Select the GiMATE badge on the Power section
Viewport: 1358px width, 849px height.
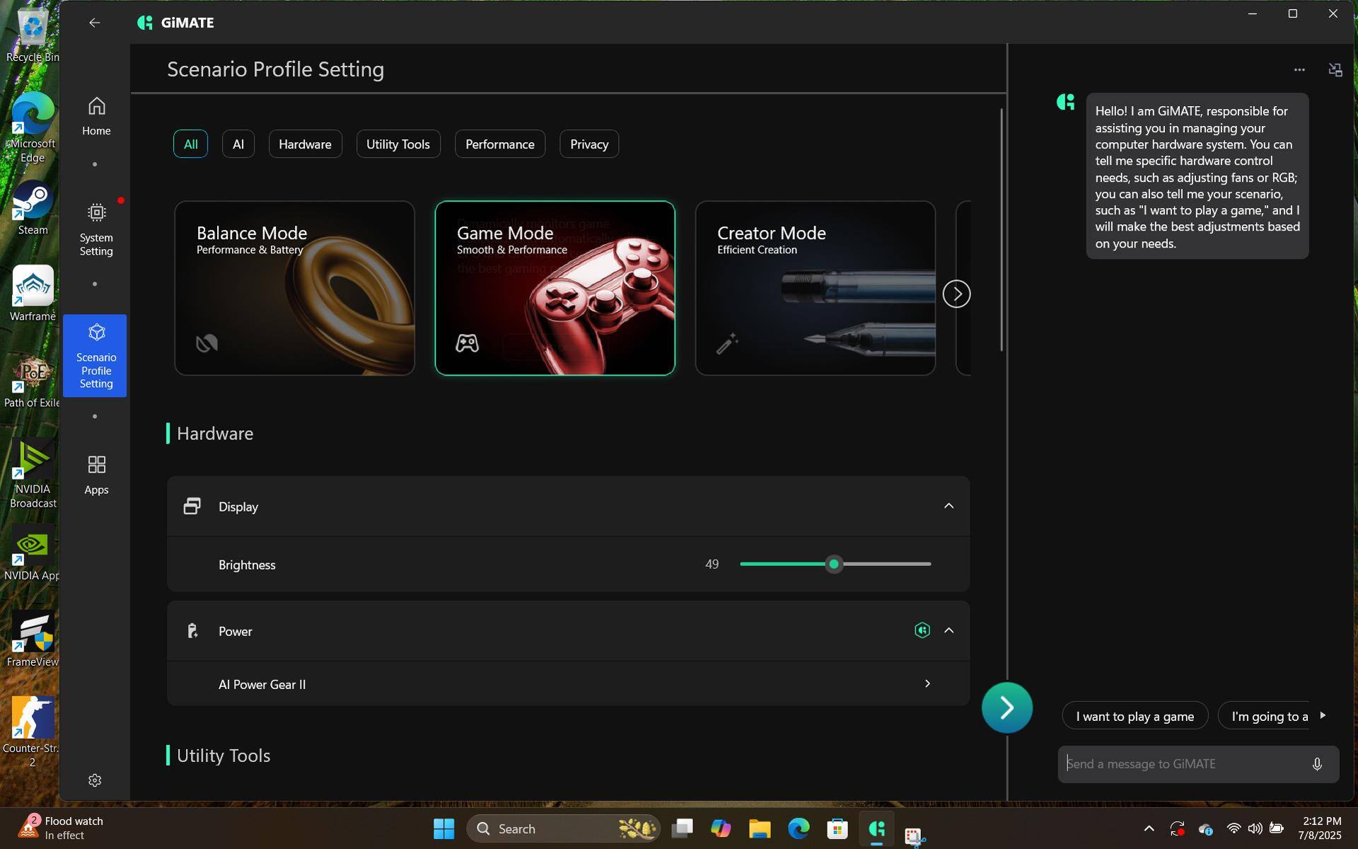click(921, 630)
